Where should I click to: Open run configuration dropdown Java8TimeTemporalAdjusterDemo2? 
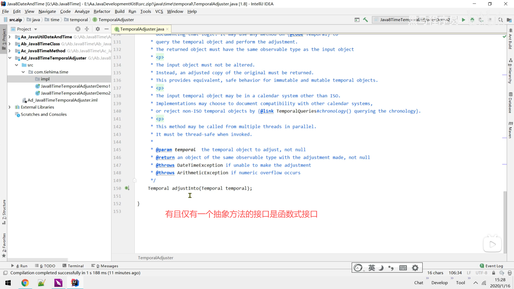click(x=414, y=20)
